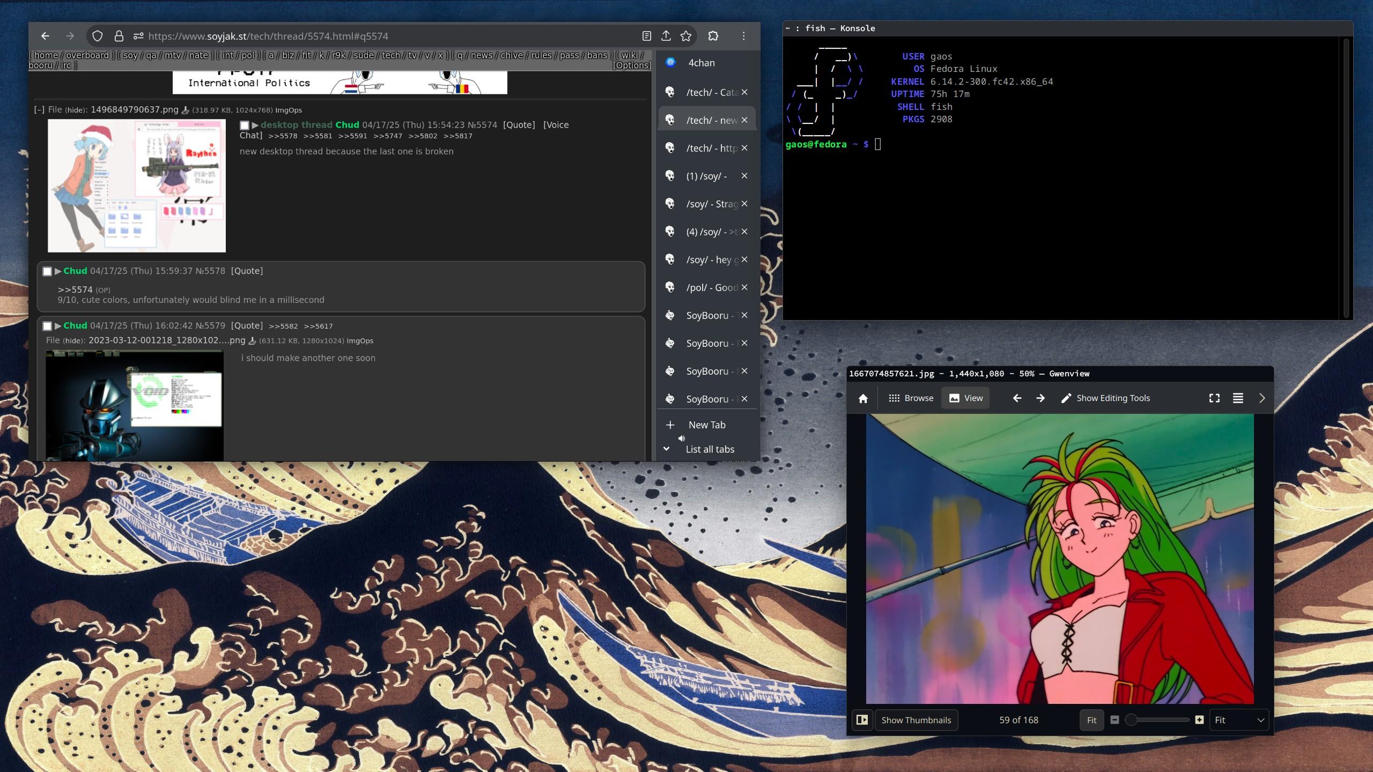
Task: Click Show Thumbnails in Gwenview
Action: [x=916, y=720]
